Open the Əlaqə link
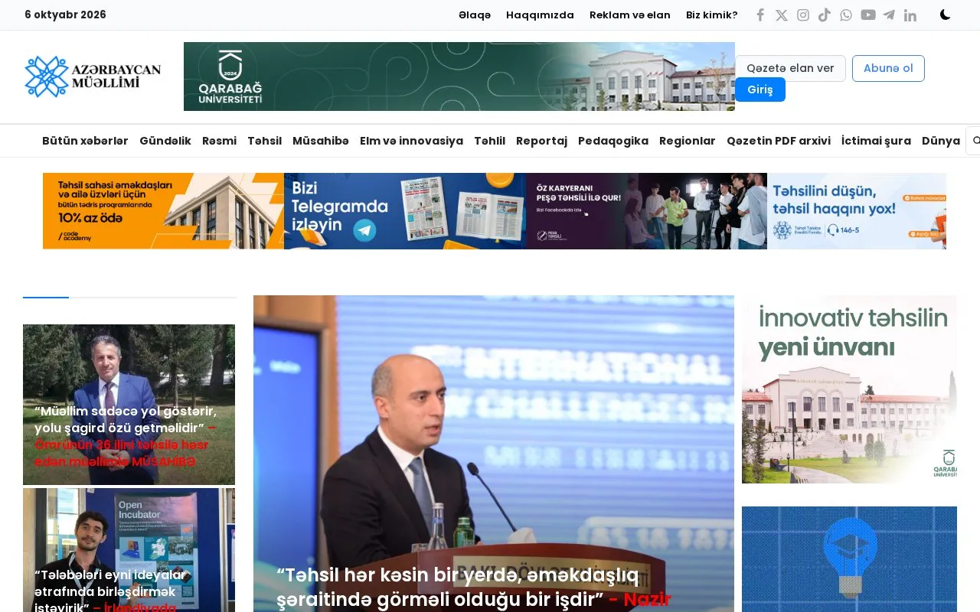 point(475,15)
